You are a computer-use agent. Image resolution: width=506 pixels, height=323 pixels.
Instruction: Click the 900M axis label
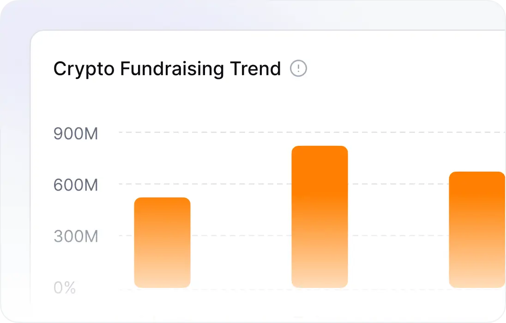76,134
